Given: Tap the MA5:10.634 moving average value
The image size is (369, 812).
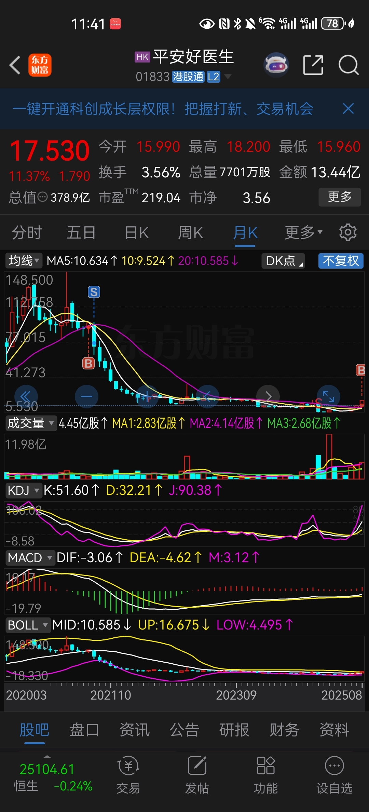Looking at the screenshot, I should [82, 261].
